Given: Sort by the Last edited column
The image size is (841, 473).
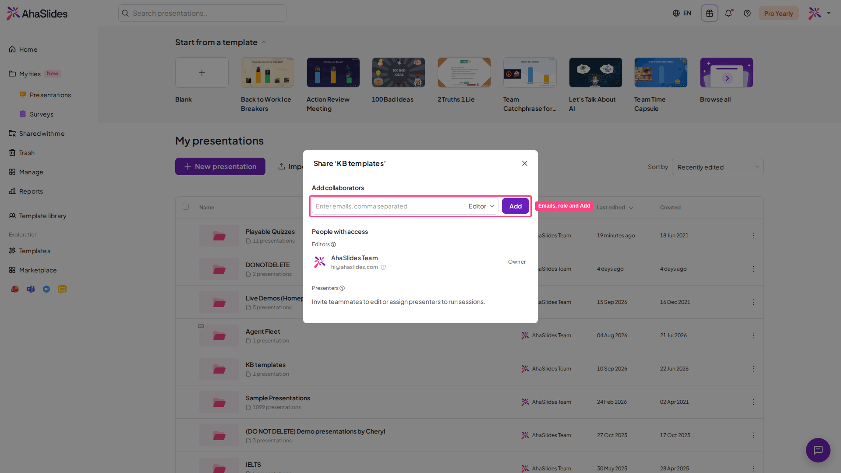Looking at the screenshot, I should point(615,208).
